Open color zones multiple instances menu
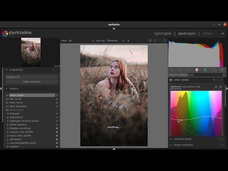The height and width of the screenshot is (171, 228). click(214, 80)
